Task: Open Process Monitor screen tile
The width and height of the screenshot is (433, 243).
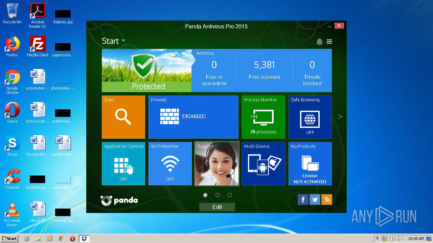Action: coord(264,117)
